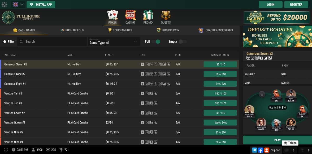312x154 pixels.
Task: Click MadneyG's avatar on the table preview
Action: coord(276,123)
